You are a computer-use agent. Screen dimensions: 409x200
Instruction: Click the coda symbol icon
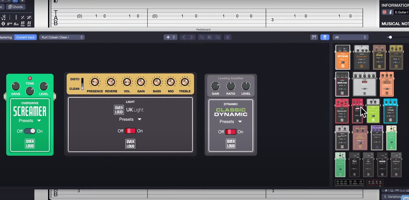tap(3, 24)
